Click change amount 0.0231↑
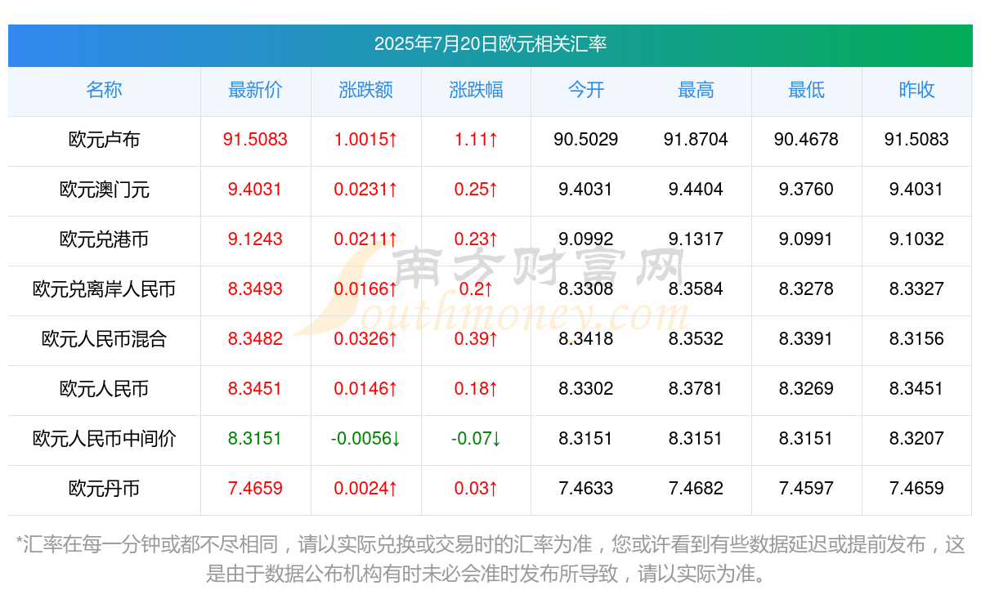This screenshot has width=981, height=599. click(x=365, y=190)
